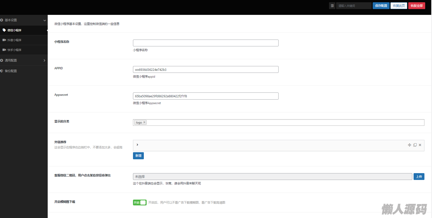Click the APPID input field
Image resolution: width=432 pixels, height=218 pixels.
[x=206, y=70]
